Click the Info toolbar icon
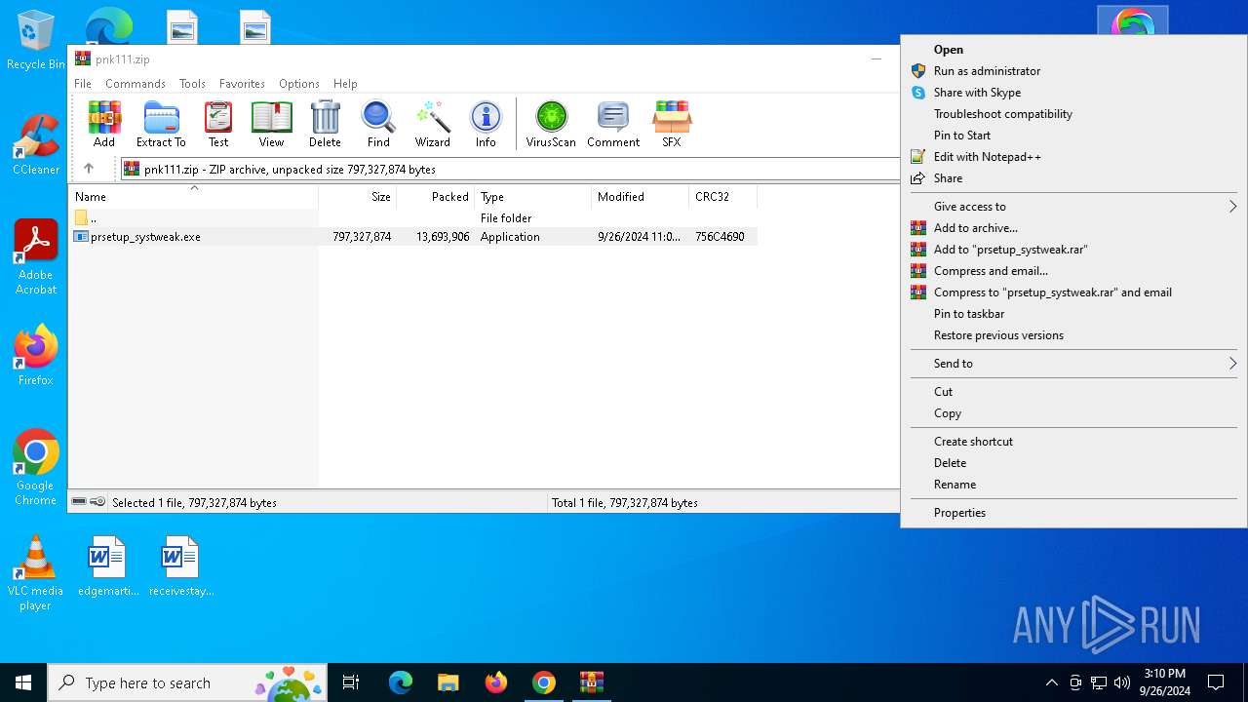The image size is (1248, 702). 486,124
